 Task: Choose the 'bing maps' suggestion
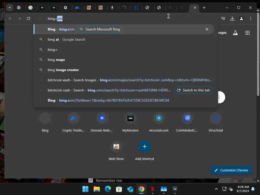coord(124,60)
